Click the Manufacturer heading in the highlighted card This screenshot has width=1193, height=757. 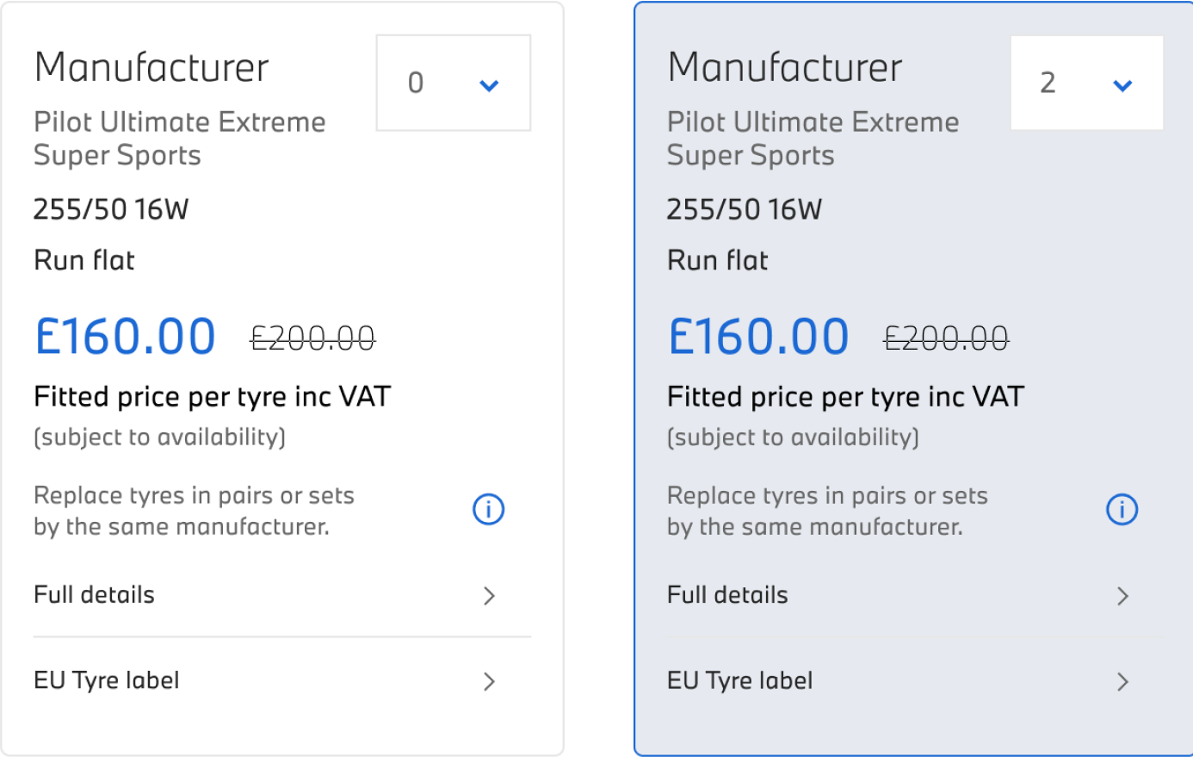coord(785,68)
